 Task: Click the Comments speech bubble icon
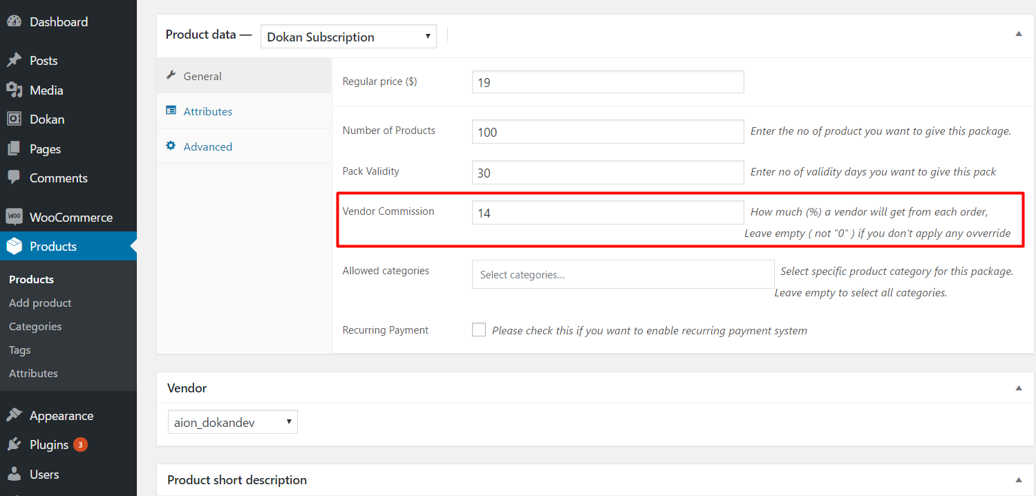click(14, 178)
